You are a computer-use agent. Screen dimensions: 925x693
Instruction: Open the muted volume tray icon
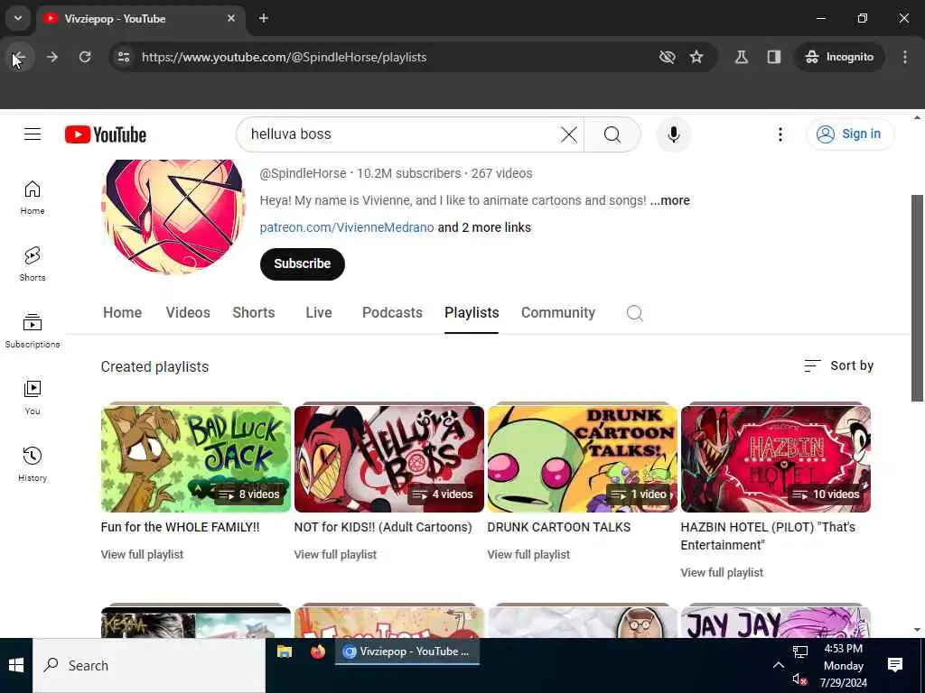(x=800, y=679)
